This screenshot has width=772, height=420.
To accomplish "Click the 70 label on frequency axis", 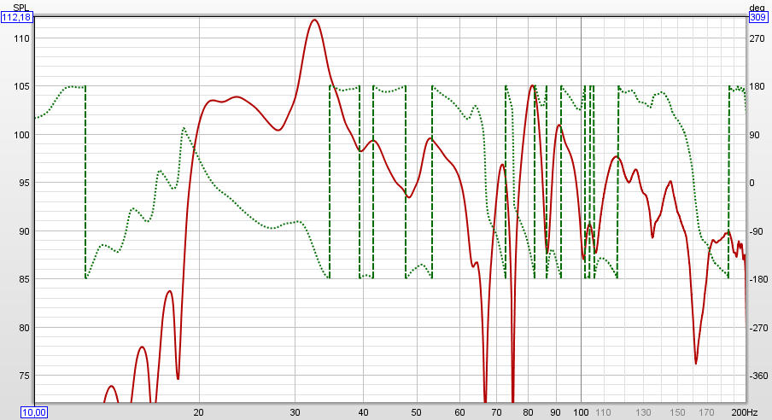I will [x=496, y=412].
